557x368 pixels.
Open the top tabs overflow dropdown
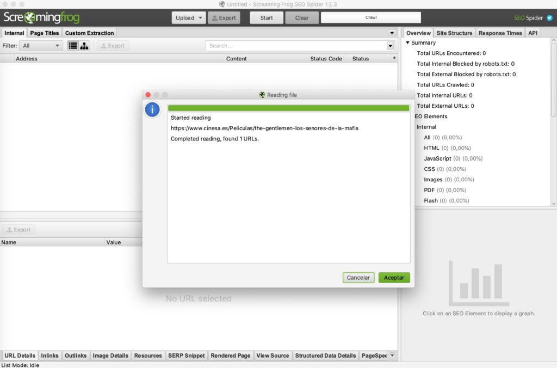[x=392, y=33]
